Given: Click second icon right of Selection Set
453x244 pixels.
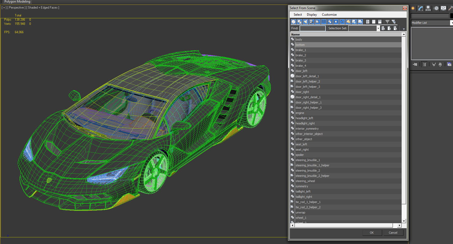Looking at the screenshot, I should tap(389, 28).
